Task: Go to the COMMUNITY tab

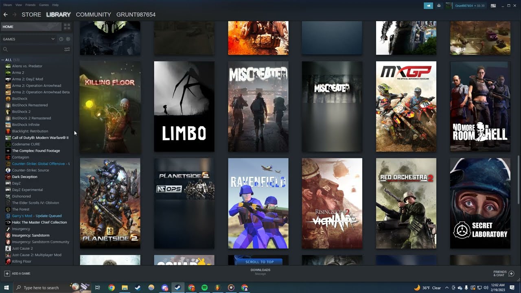Action: tap(93, 14)
